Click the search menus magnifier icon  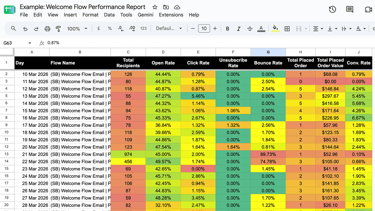coord(13,28)
